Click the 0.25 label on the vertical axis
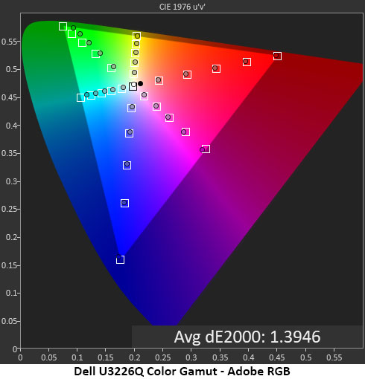Viewport: 365px width, 379px height. (x=9, y=210)
